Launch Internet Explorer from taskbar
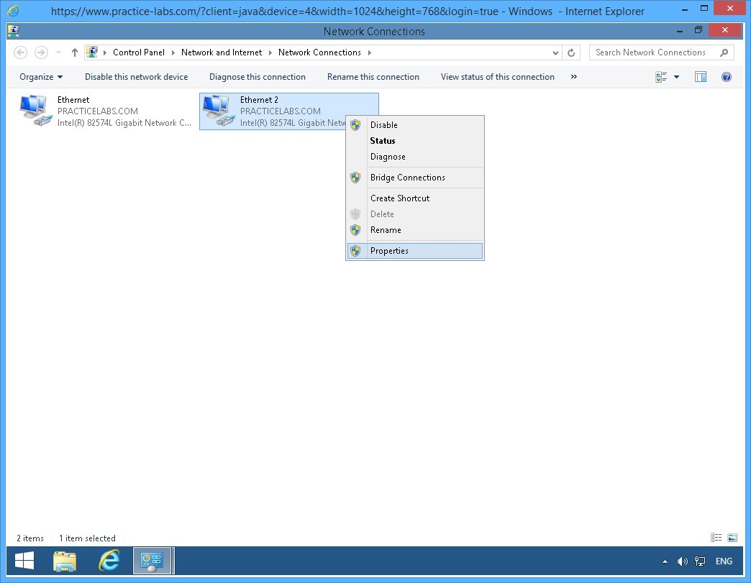Image resolution: width=751 pixels, height=583 pixels. (109, 561)
